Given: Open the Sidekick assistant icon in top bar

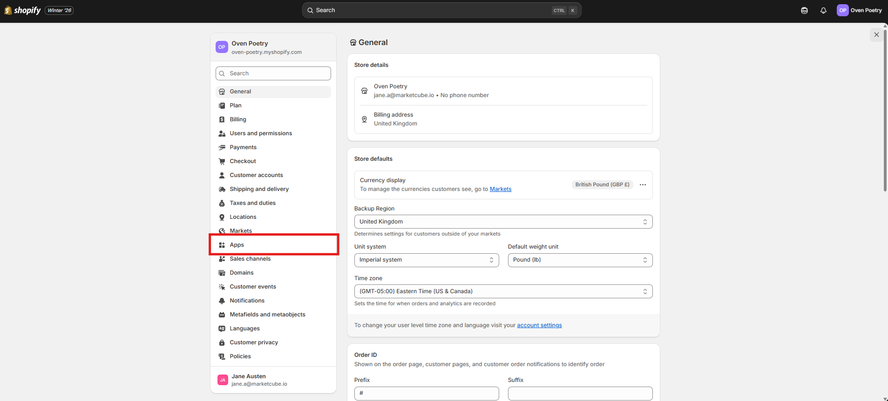Looking at the screenshot, I should point(804,10).
